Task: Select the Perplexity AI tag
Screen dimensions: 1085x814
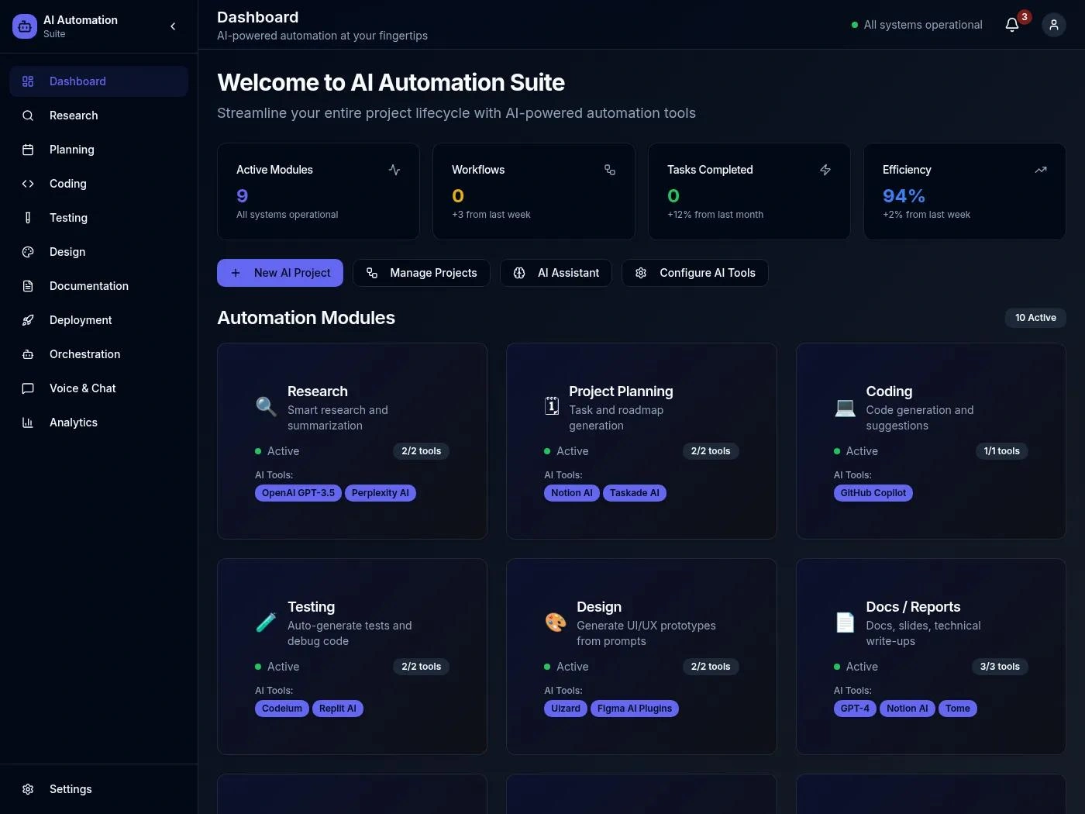Action: pos(381,493)
